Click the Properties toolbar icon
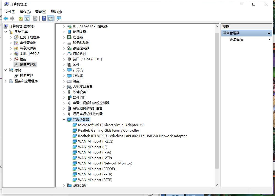 click(35, 19)
